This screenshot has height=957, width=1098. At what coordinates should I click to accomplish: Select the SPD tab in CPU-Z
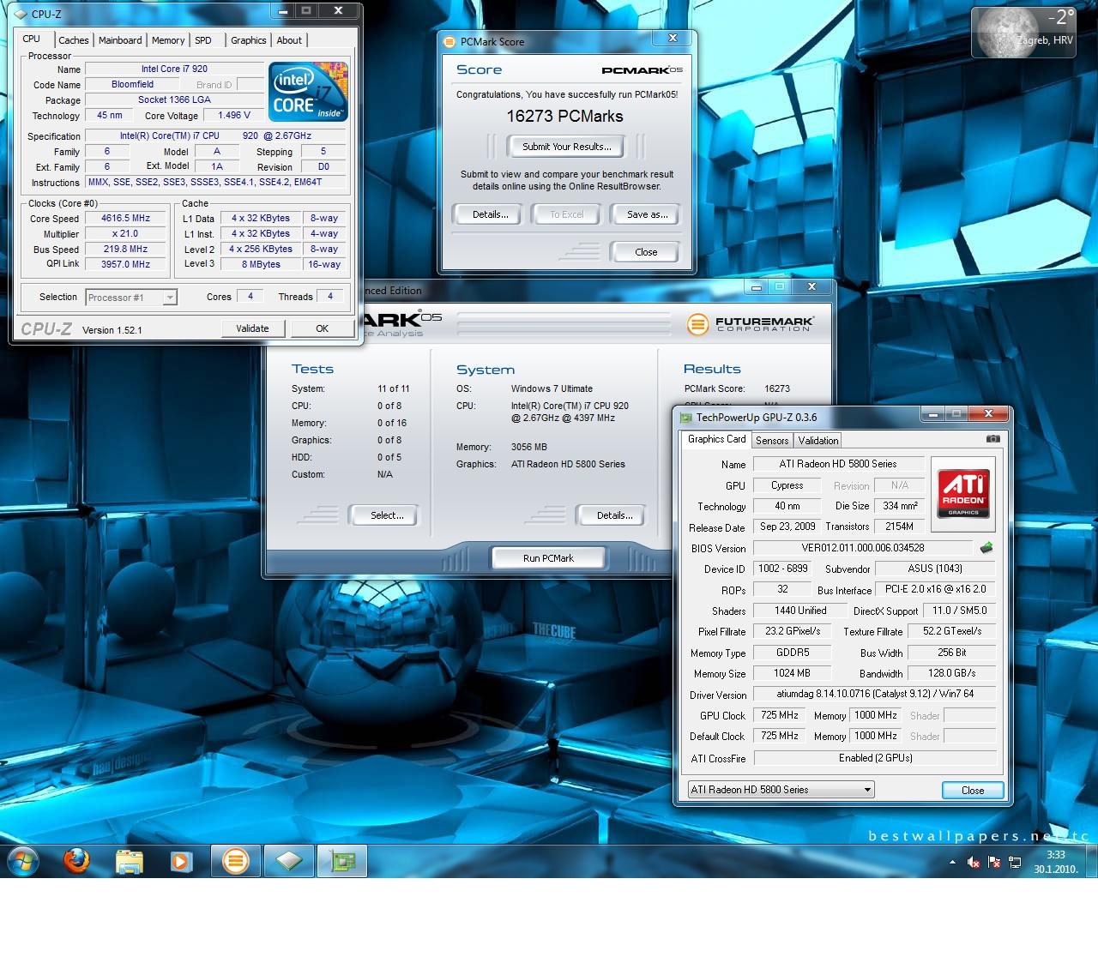tap(203, 40)
